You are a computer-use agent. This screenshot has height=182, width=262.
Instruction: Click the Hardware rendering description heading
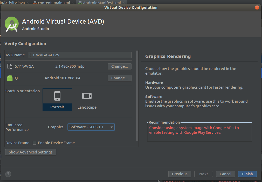[154, 83]
